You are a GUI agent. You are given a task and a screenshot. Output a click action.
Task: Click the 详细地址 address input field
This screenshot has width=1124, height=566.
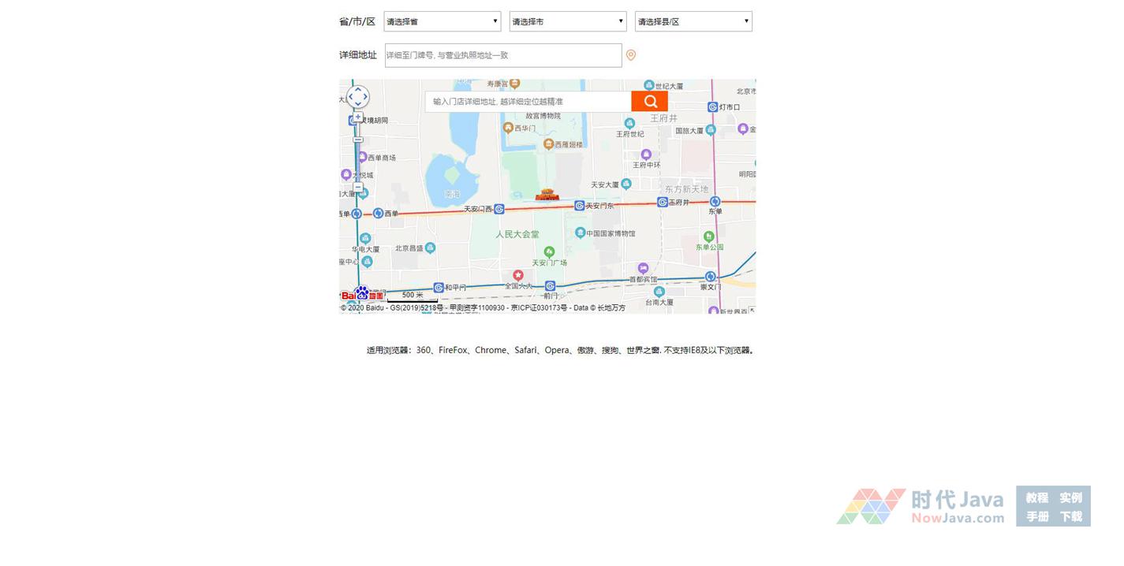click(x=502, y=55)
